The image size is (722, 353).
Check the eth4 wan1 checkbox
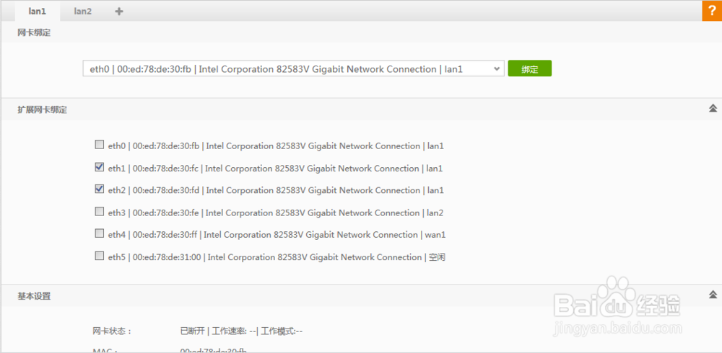[99, 233]
